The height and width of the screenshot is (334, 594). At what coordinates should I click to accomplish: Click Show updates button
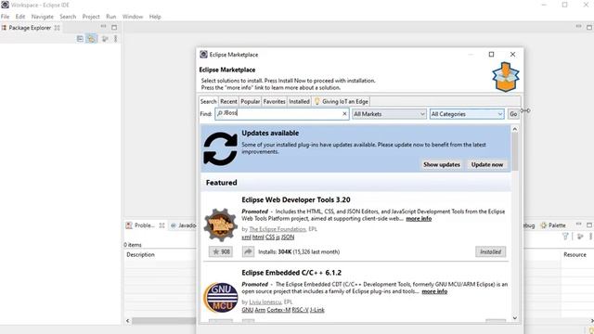442,164
